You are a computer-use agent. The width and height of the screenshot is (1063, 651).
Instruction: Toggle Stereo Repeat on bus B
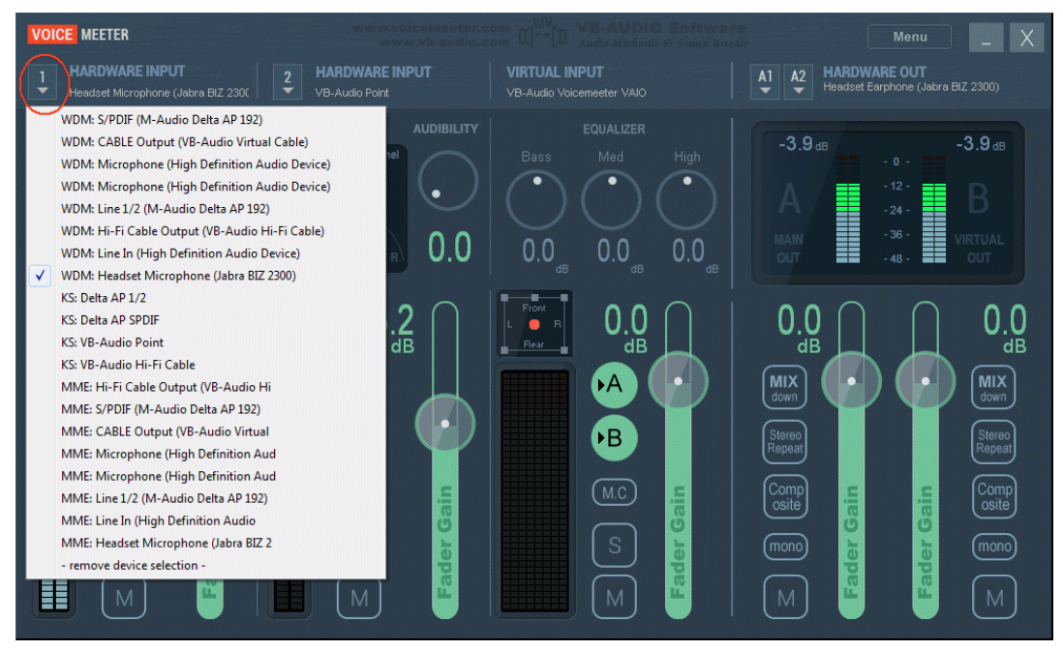pos(993,442)
